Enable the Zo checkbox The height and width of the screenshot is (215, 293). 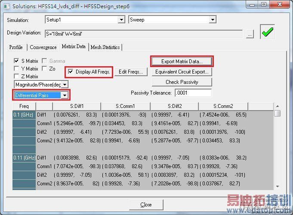point(44,68)
